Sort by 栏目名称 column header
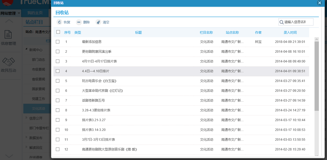This screenshot has height=160, width=327. pos(206,32)
